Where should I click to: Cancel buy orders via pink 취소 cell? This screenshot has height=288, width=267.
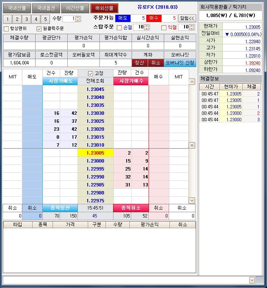[x=158, y=208]
